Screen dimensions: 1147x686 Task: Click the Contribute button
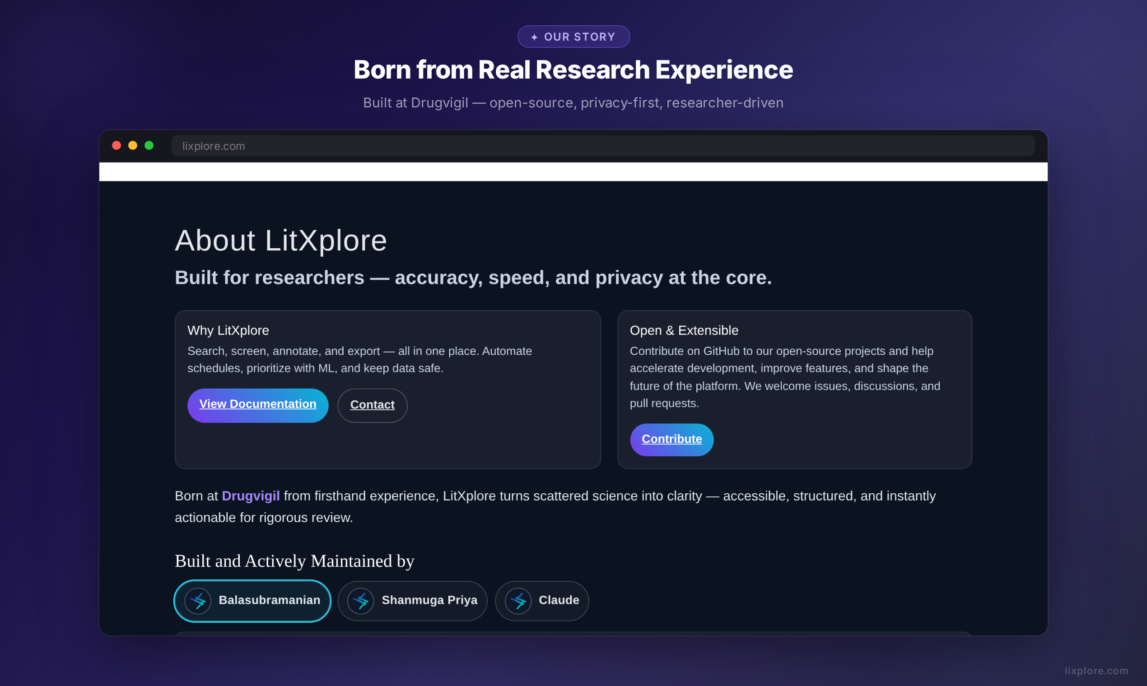[671, 439]
